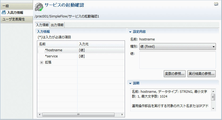Switch to the 出力情報 tab
Image resolution: width=222 pixels, height=120 pixels.
(x=57, y=25)
